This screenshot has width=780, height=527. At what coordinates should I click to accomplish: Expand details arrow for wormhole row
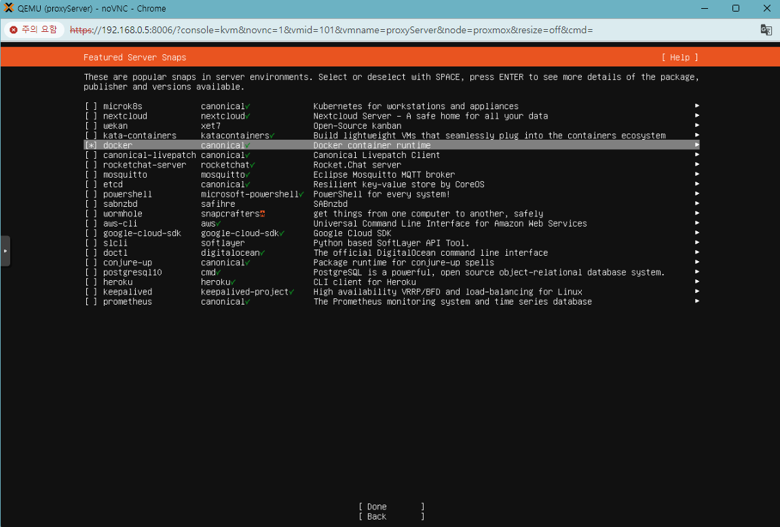[697, 213]
